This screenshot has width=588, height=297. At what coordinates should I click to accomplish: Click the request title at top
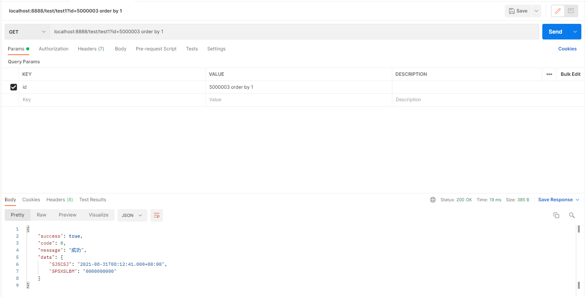(x=65, y=11)
